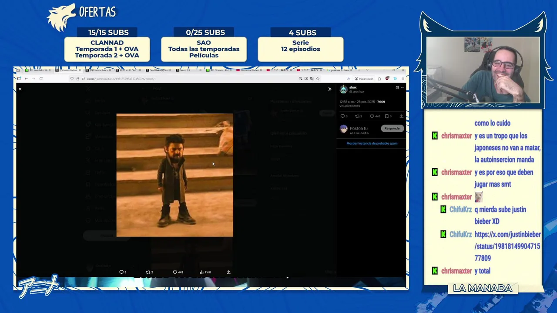Click the 15/15 SUBS label

point(108,33)
